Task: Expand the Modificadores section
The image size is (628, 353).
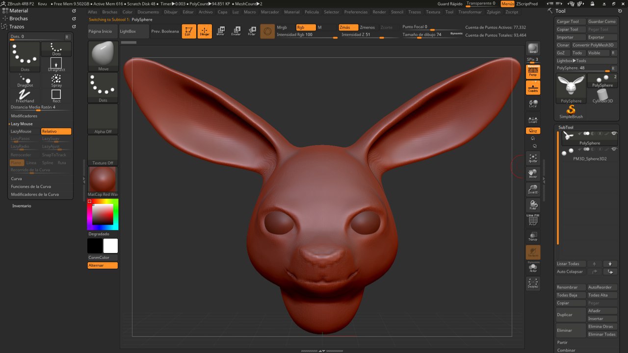Action: [25, 116]
